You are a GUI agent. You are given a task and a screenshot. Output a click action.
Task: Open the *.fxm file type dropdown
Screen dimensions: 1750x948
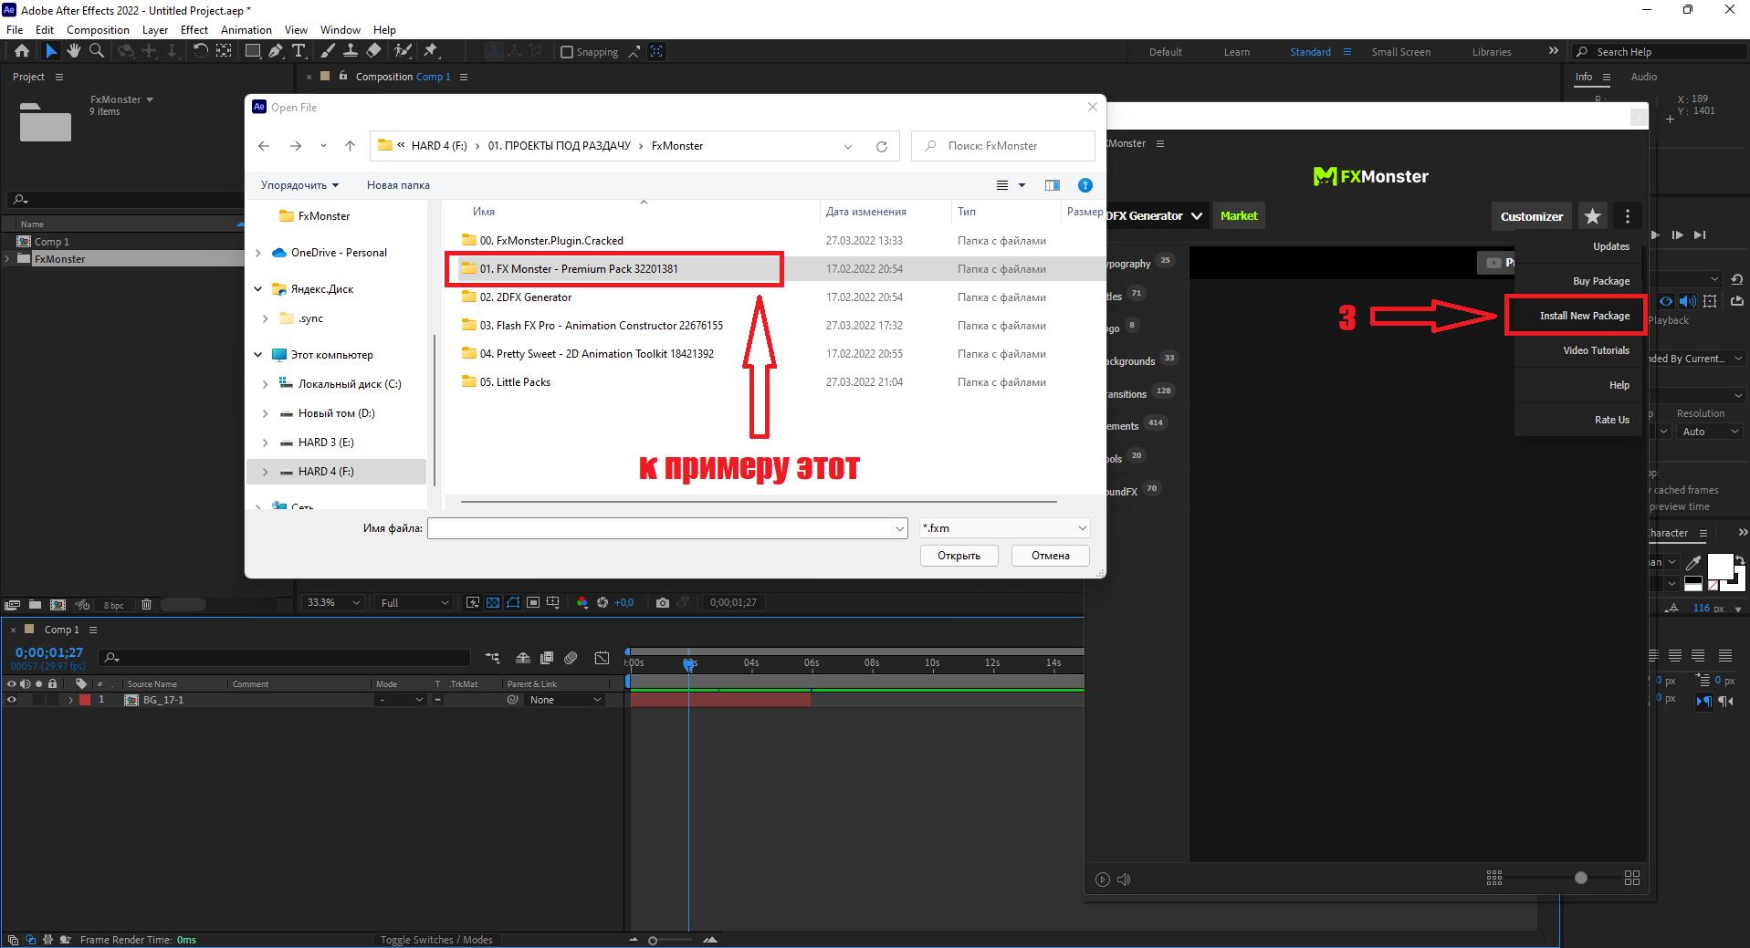(x=1004, y=528)
